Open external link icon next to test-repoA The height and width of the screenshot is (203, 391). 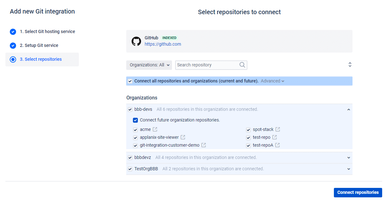277,145
